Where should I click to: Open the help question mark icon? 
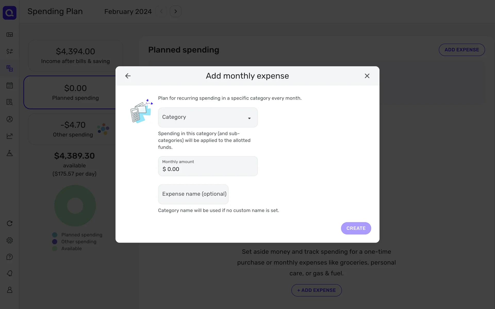tap(10, 257)
